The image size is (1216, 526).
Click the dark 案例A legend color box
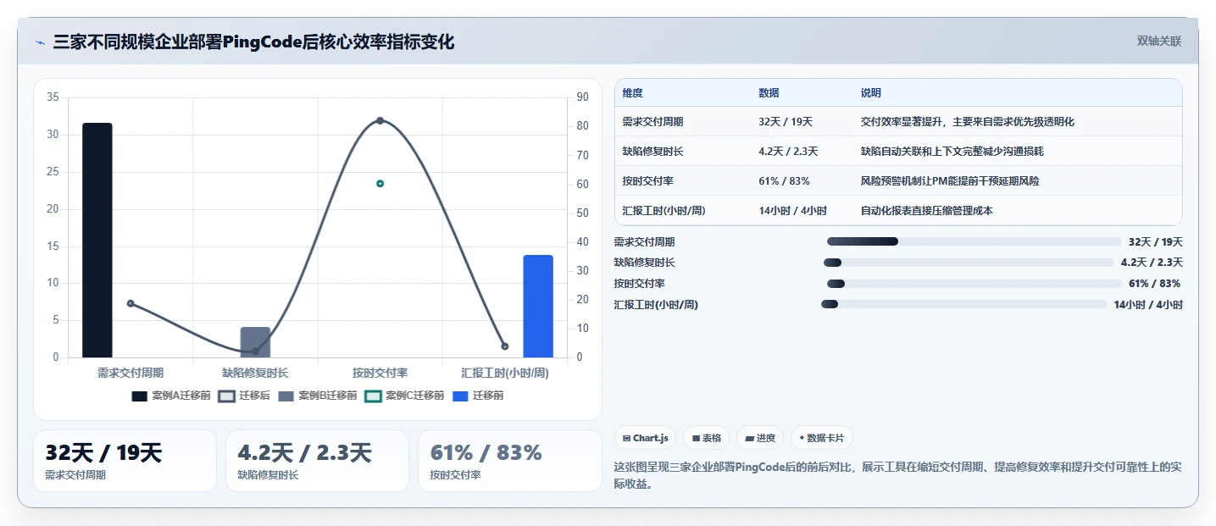[x=140, y=396]
